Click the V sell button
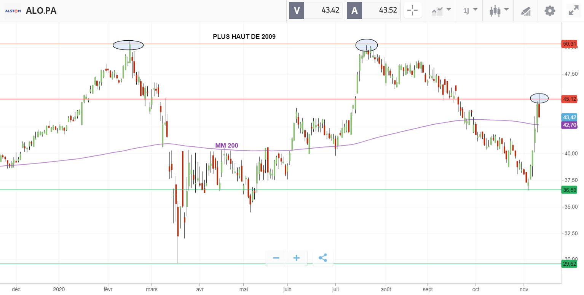584x295 pixels. [x=297, y=11]
